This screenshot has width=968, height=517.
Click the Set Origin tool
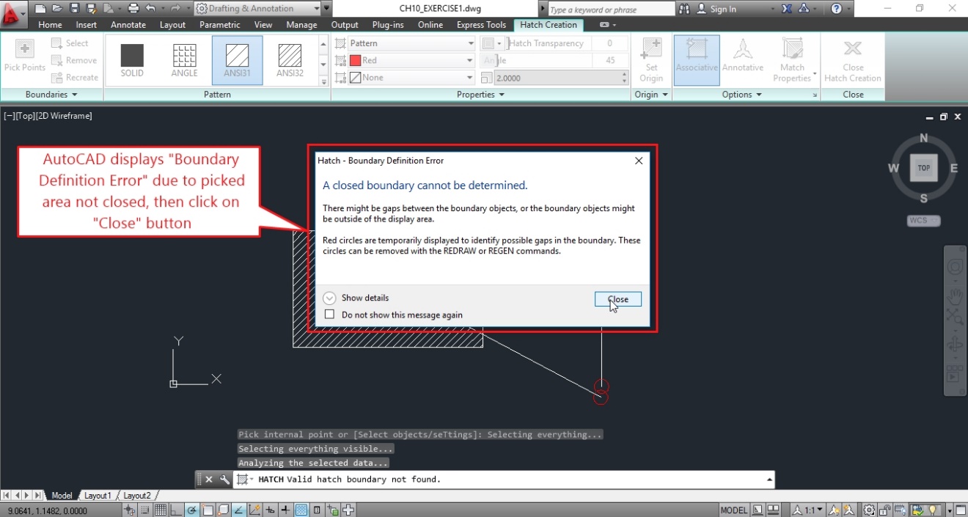tap(651, 59)
